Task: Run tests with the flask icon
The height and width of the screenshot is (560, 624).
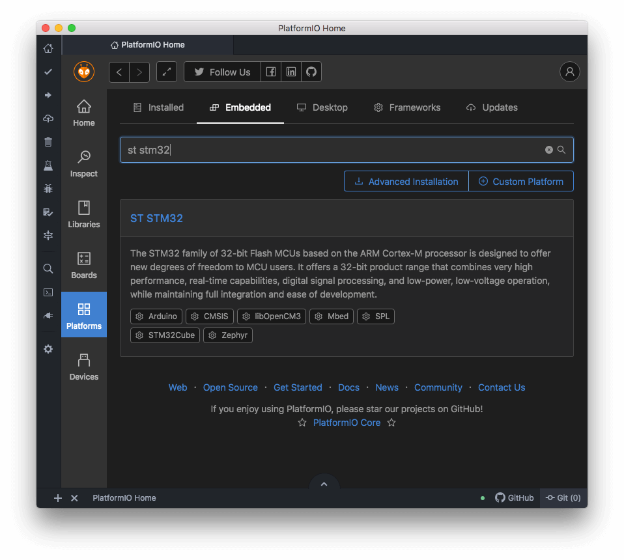Action: [x=48, y=165]
